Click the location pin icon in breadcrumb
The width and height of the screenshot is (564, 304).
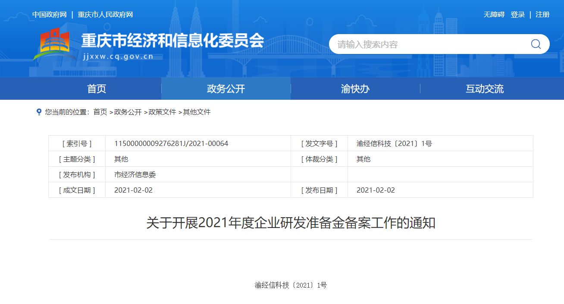[x=39, y=112]
